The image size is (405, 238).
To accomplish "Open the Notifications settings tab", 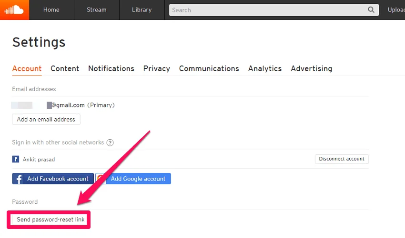I will pyautogui.click(x=111, y=68).
